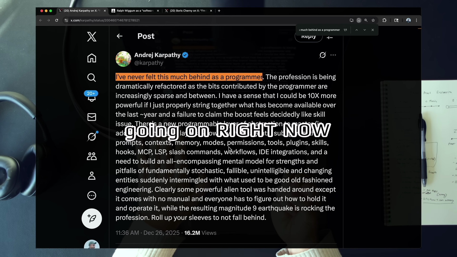Click the Reply button

pos(308,36)
